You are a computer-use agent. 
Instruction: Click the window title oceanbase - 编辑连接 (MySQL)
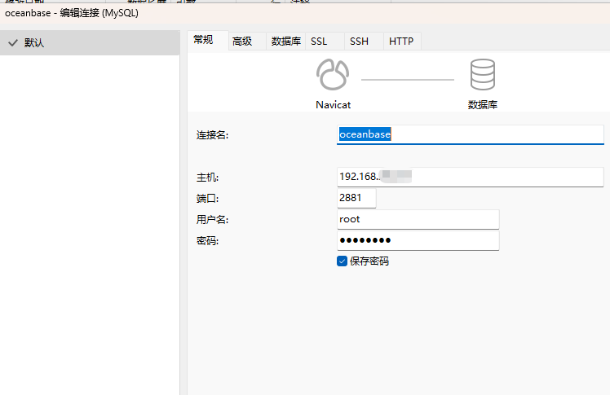[72, 13]
